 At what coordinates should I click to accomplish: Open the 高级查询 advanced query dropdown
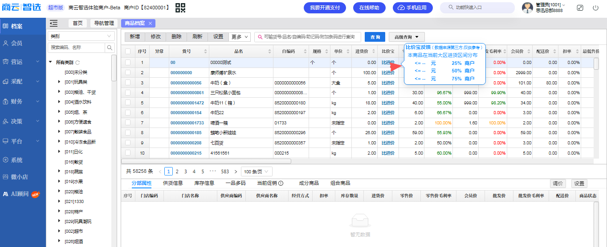tap(407, 37)
